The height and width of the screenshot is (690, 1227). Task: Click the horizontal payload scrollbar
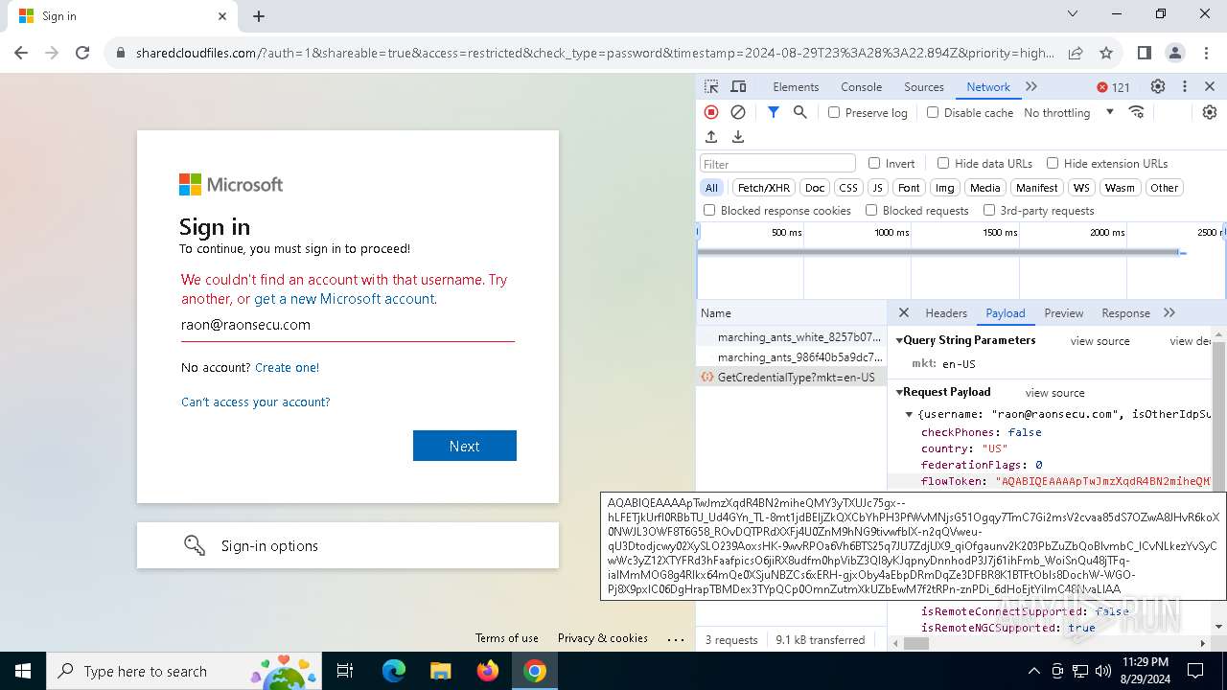tap(916, 643)
